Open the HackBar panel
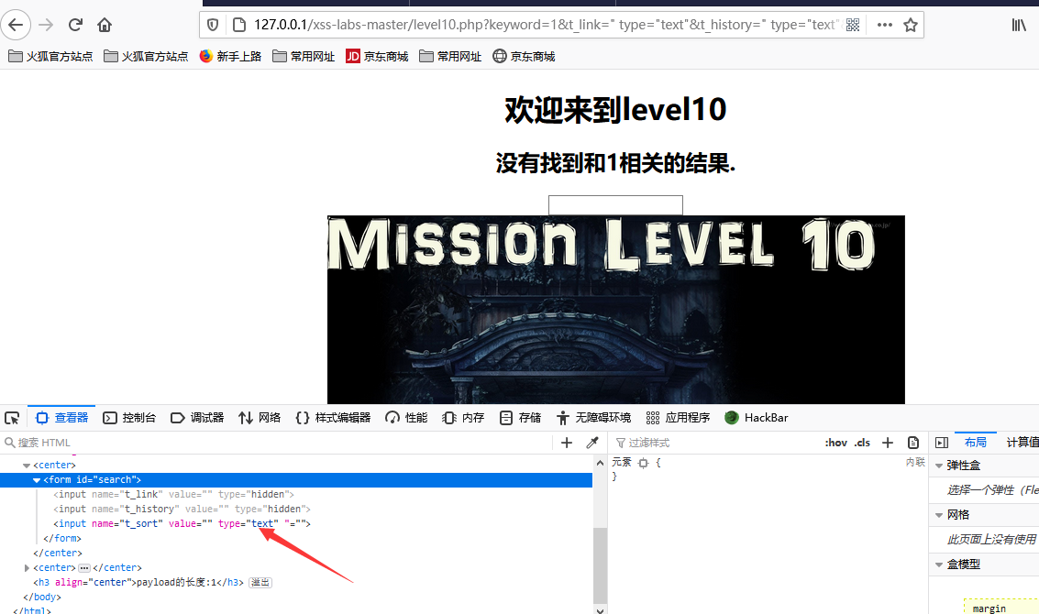The width and height of the screenshot is (1039, 614). pyautogui.click(x=756, y=418)
